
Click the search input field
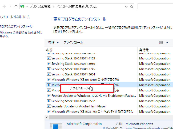point(155,6)
